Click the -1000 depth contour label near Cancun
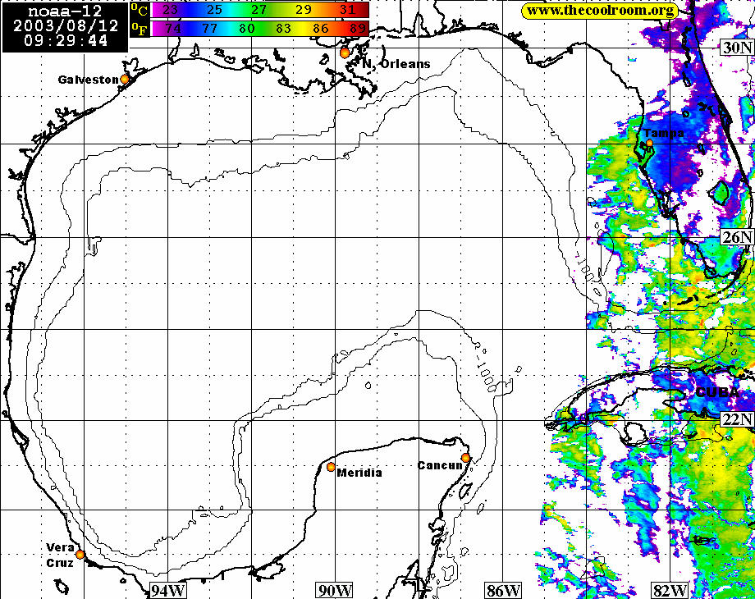The image size is (755, 599). click(485, 376)
